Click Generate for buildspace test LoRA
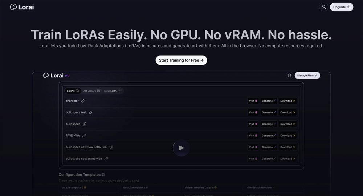 pos(269,113)
